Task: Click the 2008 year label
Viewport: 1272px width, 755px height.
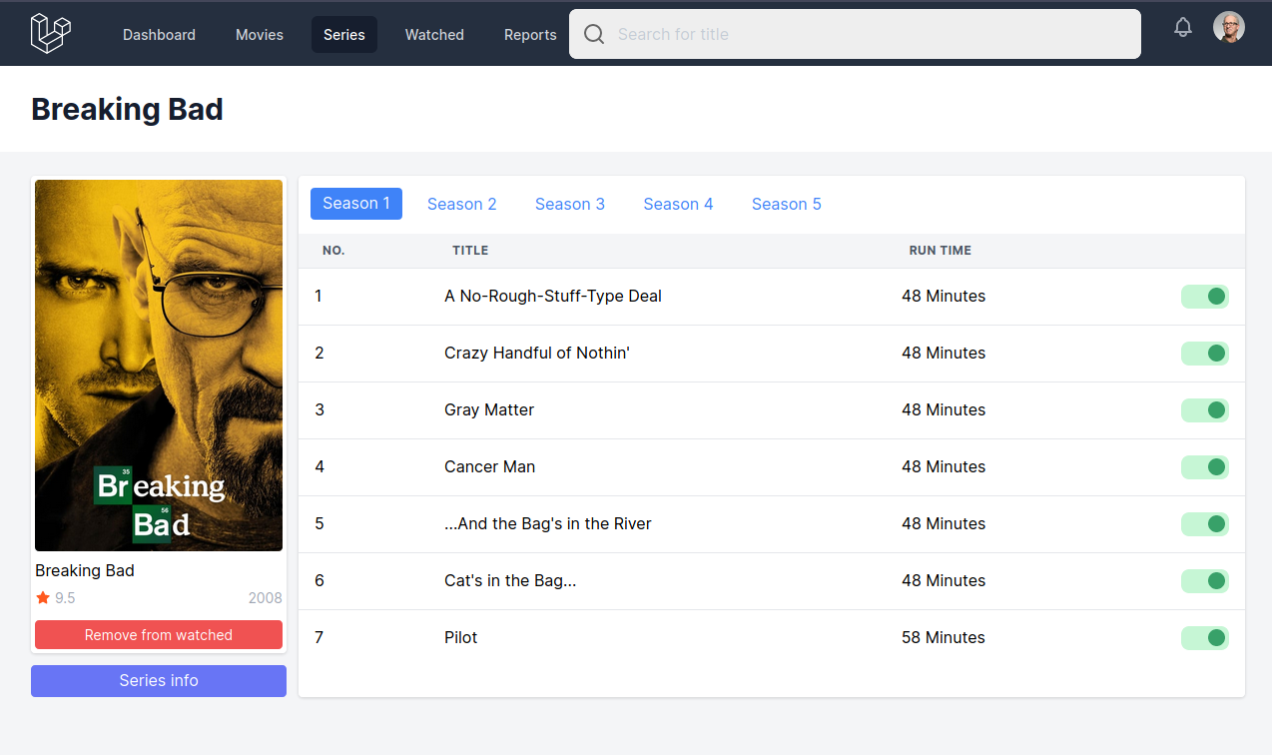Action: [x=266, y=598]
